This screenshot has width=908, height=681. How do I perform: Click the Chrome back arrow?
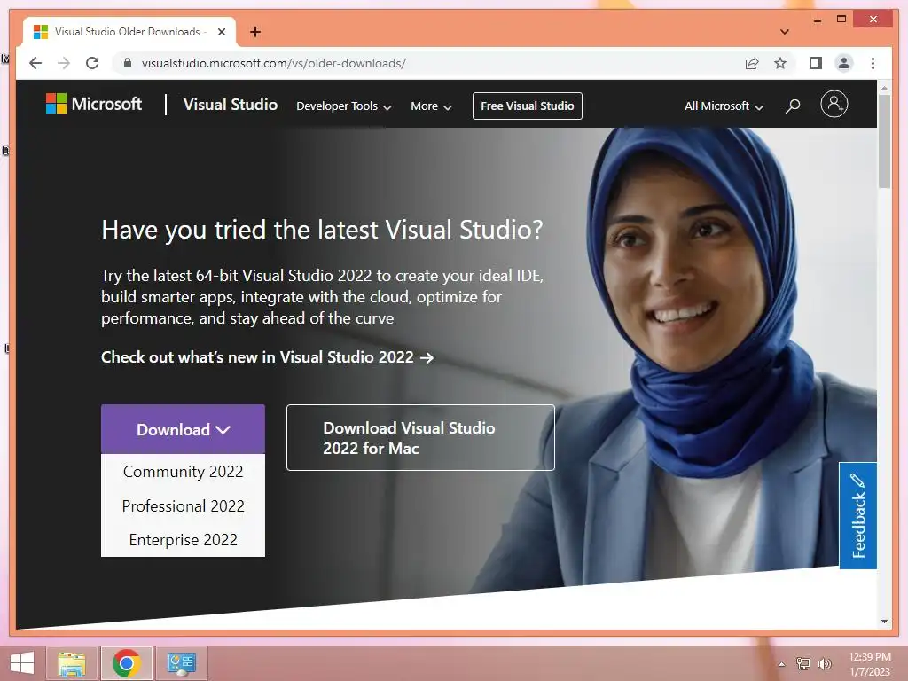[x=35, y=63]
